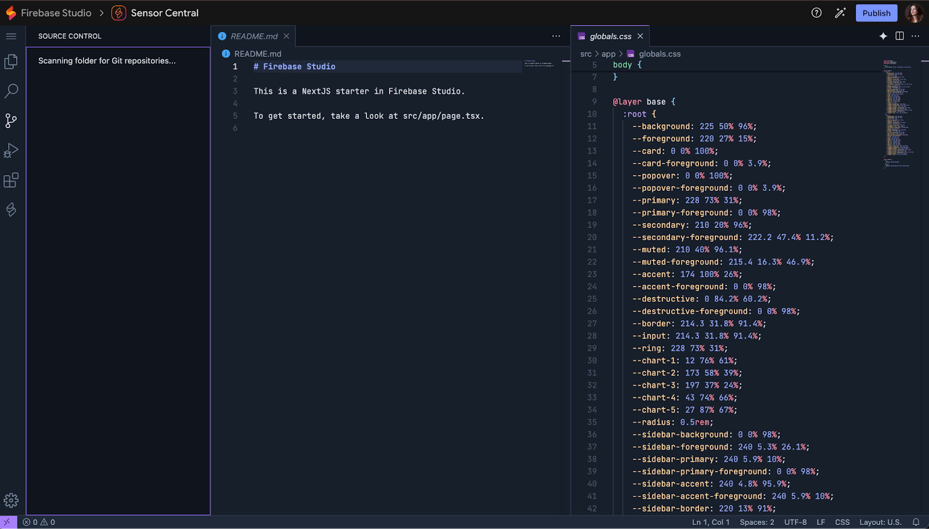Click the help question mark icon
Viewport: 929px width, 529px height.
coord(816,13)
